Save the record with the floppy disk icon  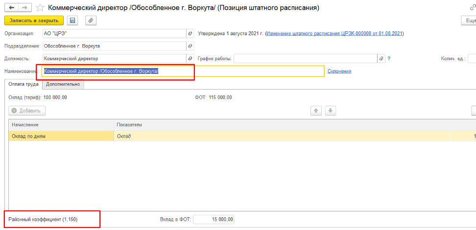(72, 21)
